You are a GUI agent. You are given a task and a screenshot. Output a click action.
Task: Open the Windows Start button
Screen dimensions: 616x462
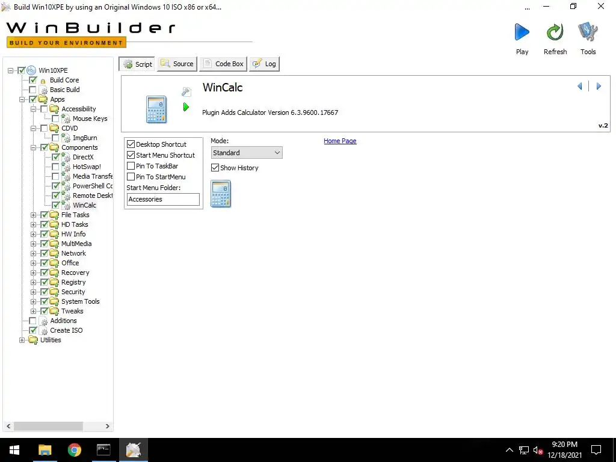coord(14,450)
